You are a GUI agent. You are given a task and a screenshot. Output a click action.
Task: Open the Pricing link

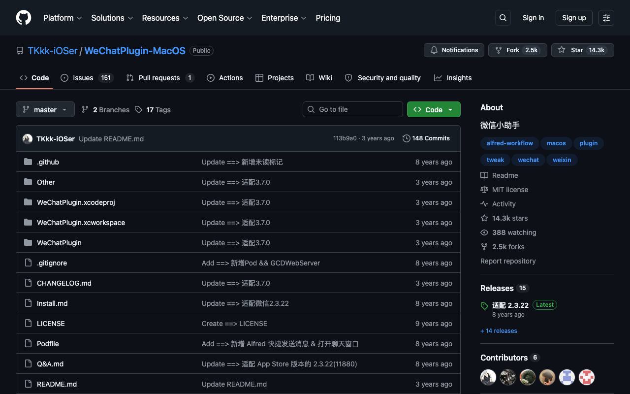328,18
